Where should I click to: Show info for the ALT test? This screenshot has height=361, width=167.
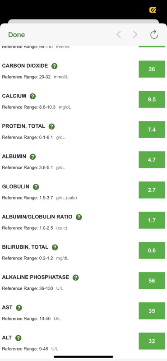point(18,338)
